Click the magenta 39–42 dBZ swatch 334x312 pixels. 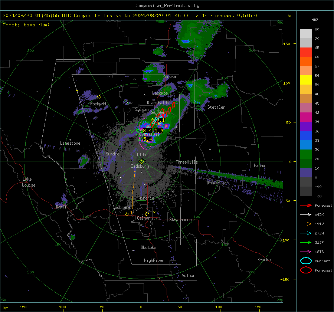tap(306, 117)
